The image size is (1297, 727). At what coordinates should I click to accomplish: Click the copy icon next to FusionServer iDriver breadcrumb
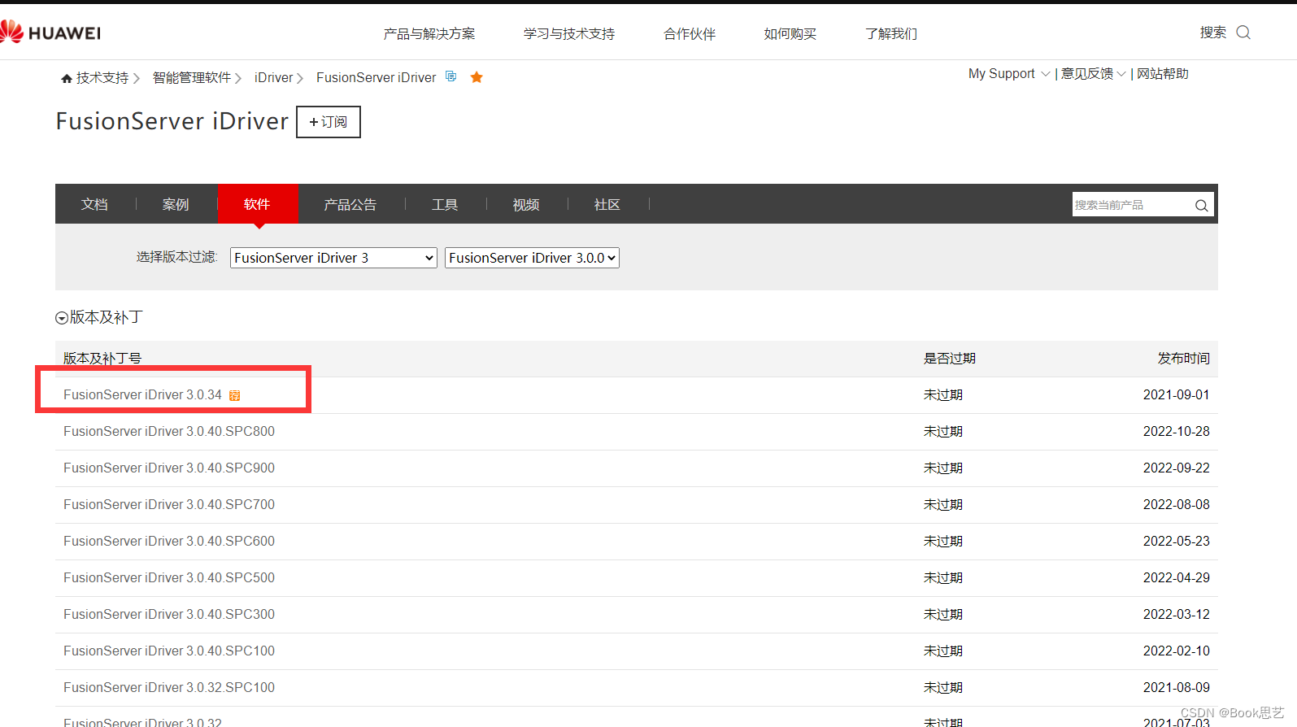point(451,76)
